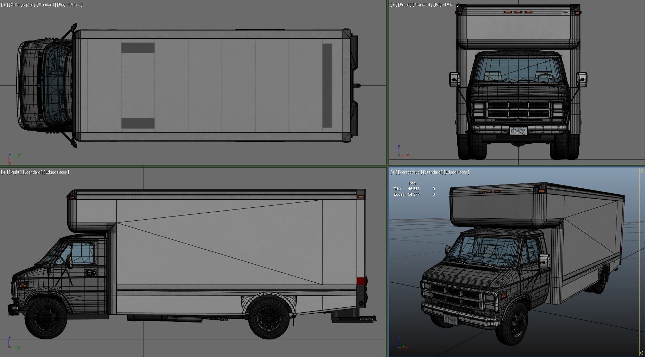The width and height of the screenshot is (645, 357).
Task: Click [Standard] label in the Right viewport
Action: 33,172
